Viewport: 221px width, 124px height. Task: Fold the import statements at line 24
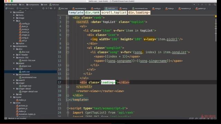point(68,113)
